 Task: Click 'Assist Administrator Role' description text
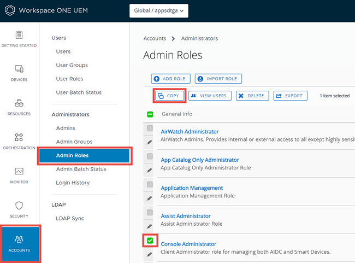191,224
